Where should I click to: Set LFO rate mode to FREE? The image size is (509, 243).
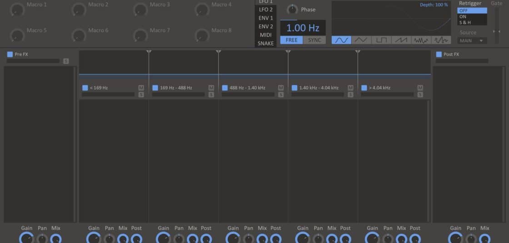(291, 40)
